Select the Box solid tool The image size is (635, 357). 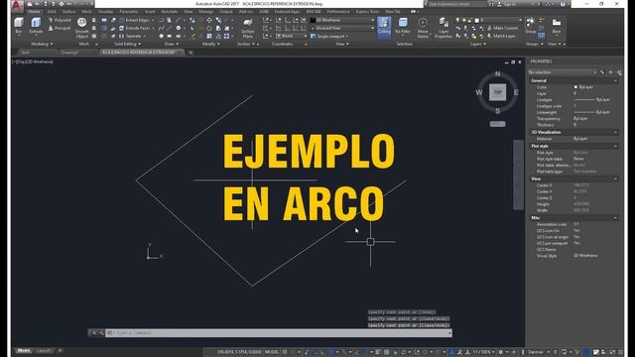[19, 26]
